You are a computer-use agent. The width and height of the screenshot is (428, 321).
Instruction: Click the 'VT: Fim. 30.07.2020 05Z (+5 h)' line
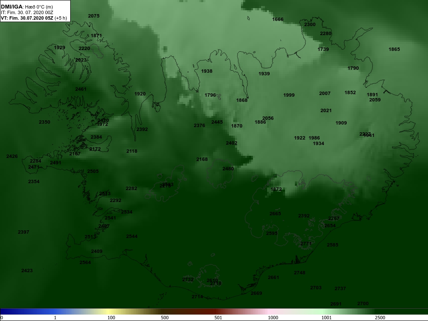(34, 18)
